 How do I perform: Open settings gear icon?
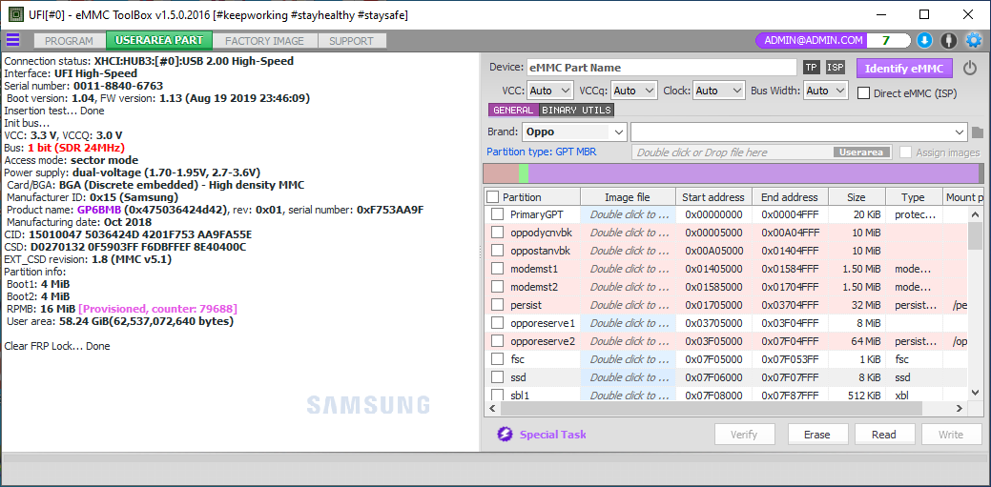tap(973, 40)
